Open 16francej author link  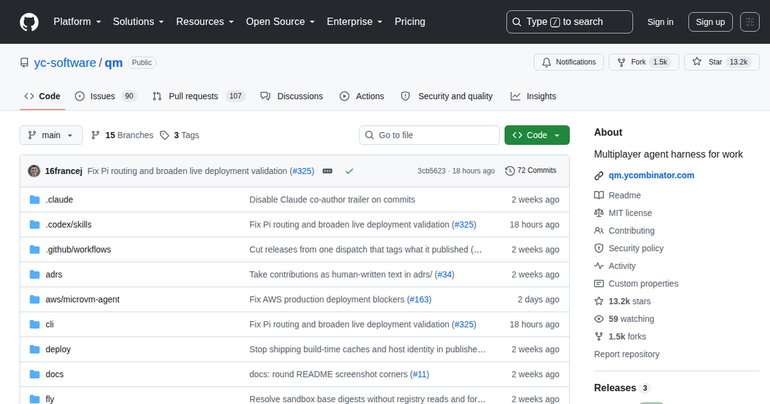(64, 171)
